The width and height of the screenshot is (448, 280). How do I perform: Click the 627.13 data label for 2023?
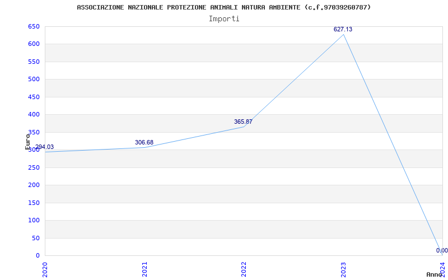[343, 30]
